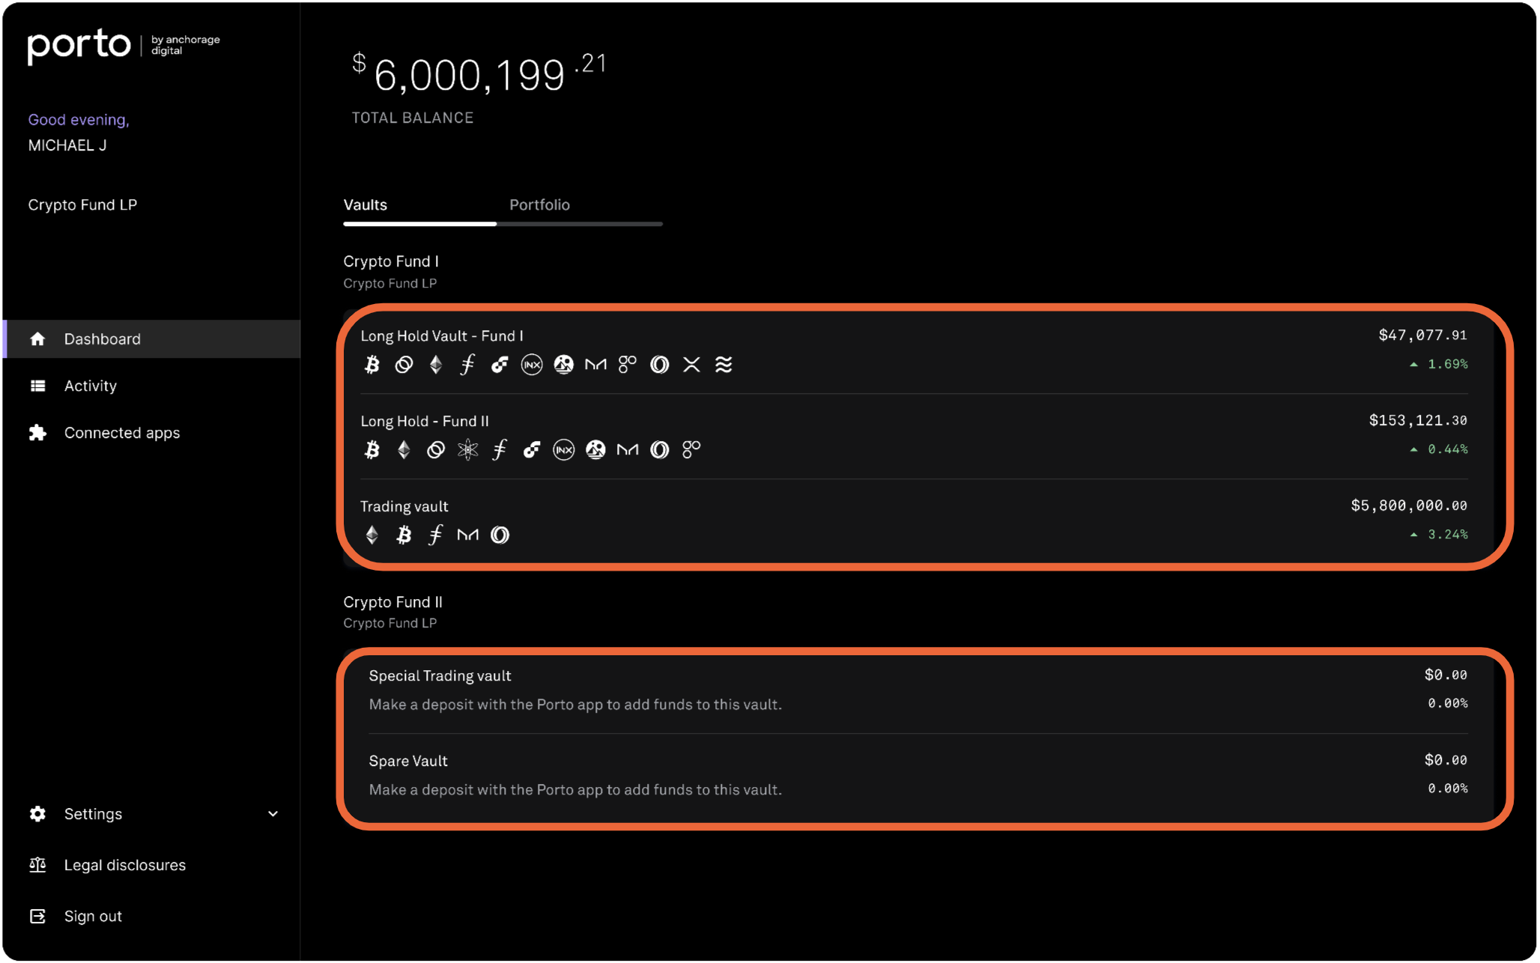Click Filecoin icon in Long Hold Vault - Fund I

click(x=468, y=365)
